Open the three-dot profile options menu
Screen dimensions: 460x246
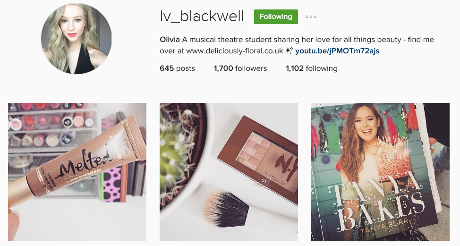(311, 17)
